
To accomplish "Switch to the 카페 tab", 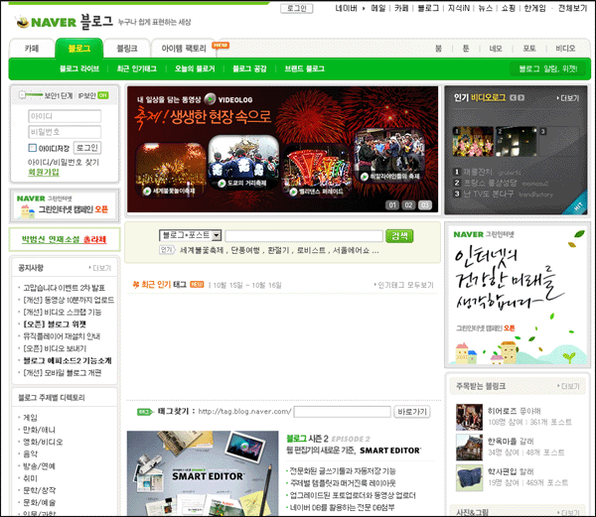I will tap(32, 49).
